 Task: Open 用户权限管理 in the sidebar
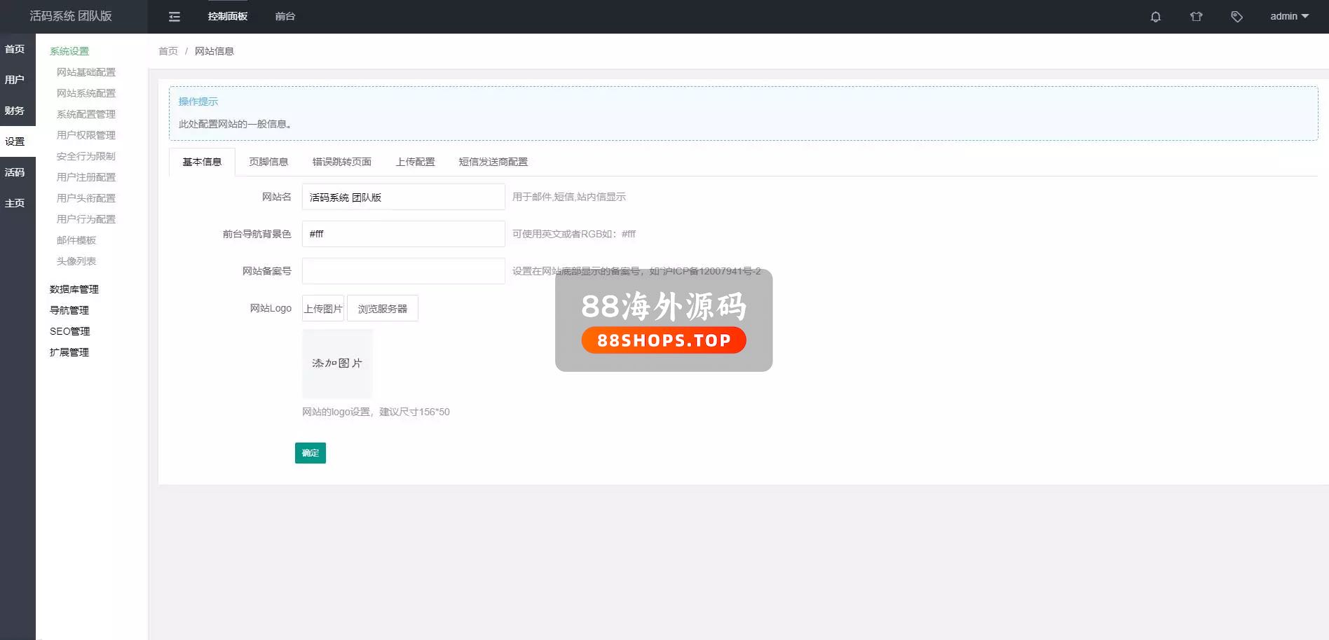pos(86,135)
